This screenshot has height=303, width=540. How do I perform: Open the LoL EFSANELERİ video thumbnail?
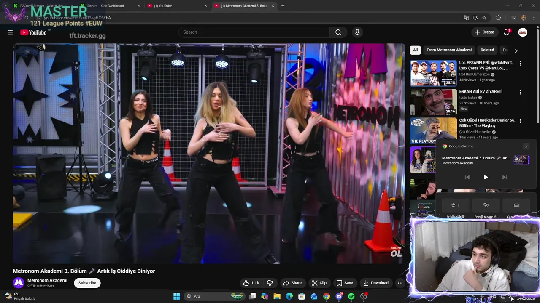coord(433,73)
